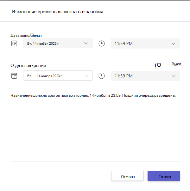The image size is (190, 191).
Task: Open the due date dropdown
Action: coord(58,43)
